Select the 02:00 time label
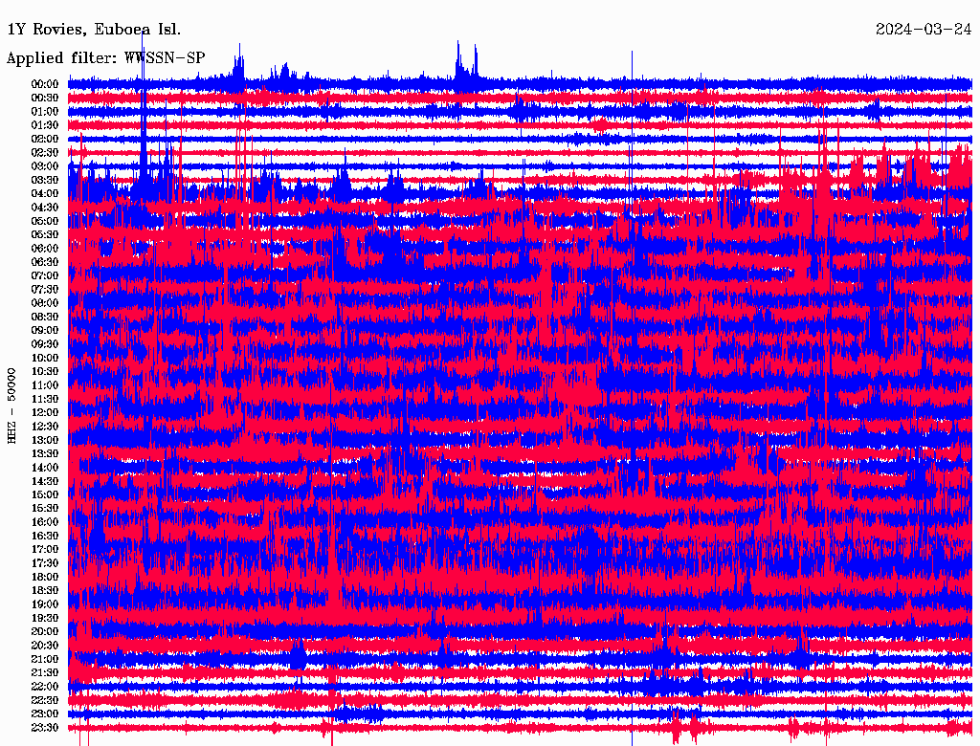This screenshot has height=746, width=980. pyautogui.click(x=45, y=139)
